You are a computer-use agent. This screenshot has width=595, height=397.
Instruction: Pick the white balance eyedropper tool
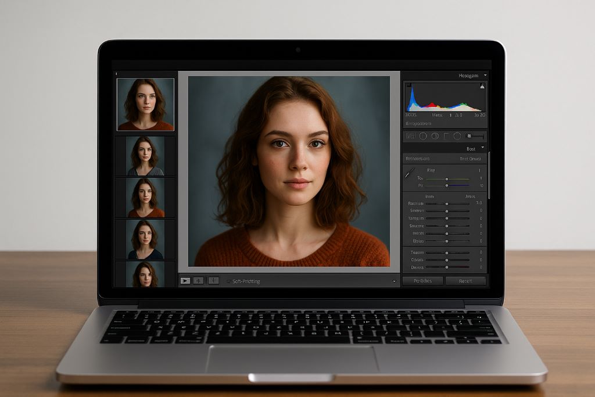click(410, 173)
